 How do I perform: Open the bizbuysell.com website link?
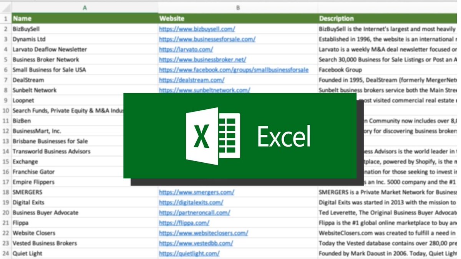pos(197,29)
